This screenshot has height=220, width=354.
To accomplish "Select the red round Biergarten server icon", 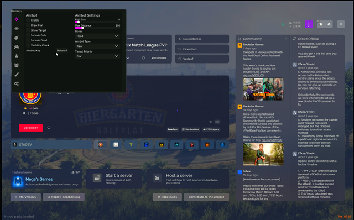I will coord(101,145).
